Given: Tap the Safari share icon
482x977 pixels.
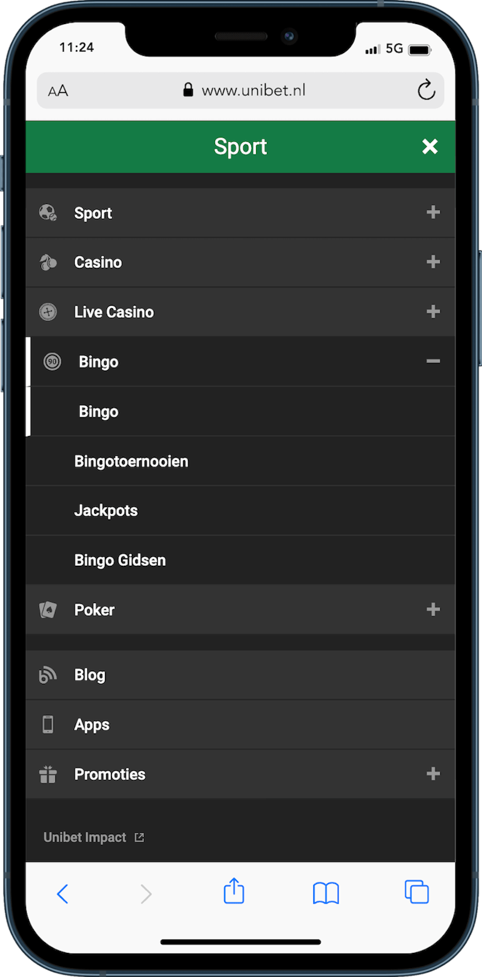Looking at the screenshot, I should (x=234, y=891).
